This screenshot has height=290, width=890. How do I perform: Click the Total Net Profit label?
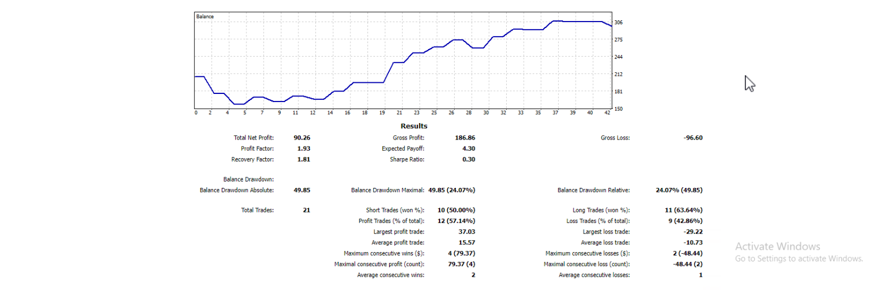coord(253,138)
